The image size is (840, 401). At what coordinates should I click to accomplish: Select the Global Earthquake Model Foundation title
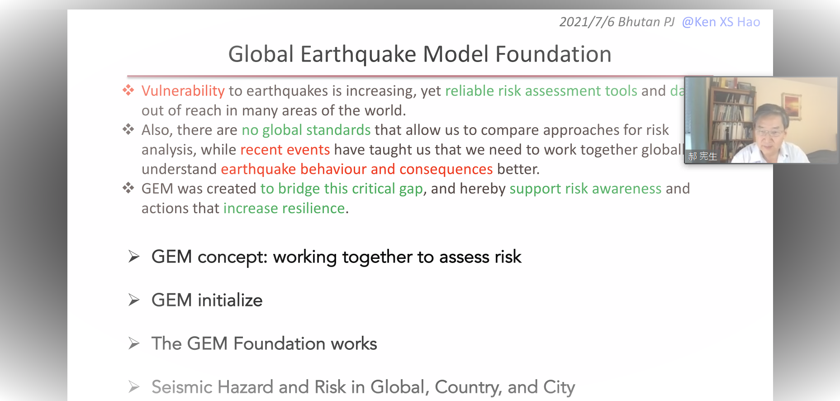[x=420, y=54]
